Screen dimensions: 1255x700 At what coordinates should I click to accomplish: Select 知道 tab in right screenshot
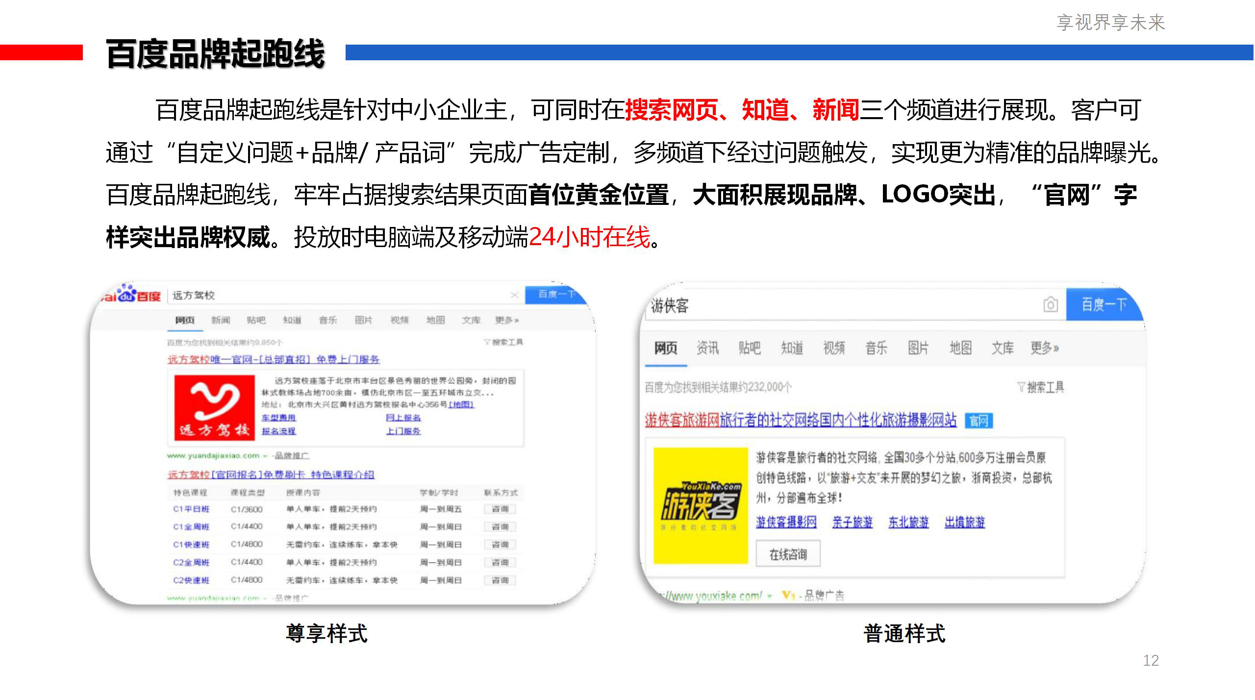(x=792, y=348)
